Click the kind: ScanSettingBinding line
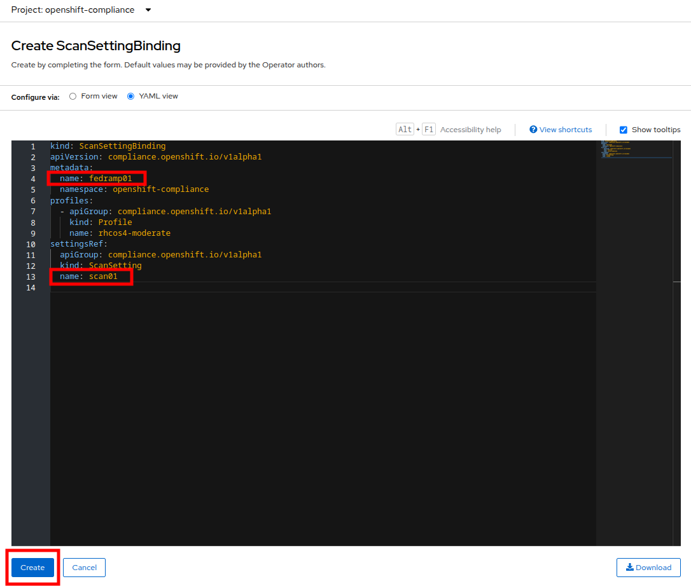The image size is (691, 586). coord(108,146)
